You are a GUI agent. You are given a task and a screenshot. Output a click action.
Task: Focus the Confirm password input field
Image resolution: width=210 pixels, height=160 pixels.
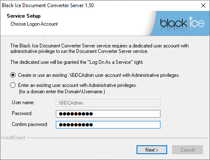pos(108,125)
